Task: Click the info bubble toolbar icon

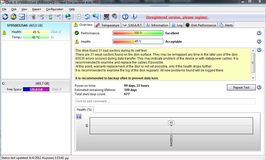Action: pos(134,17)
